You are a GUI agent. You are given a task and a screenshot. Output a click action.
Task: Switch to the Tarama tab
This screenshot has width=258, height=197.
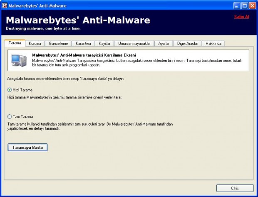tap(15, 43)
